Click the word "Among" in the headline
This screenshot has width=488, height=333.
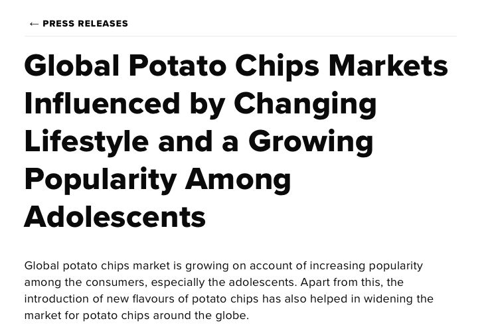click(x=238, y=179)
